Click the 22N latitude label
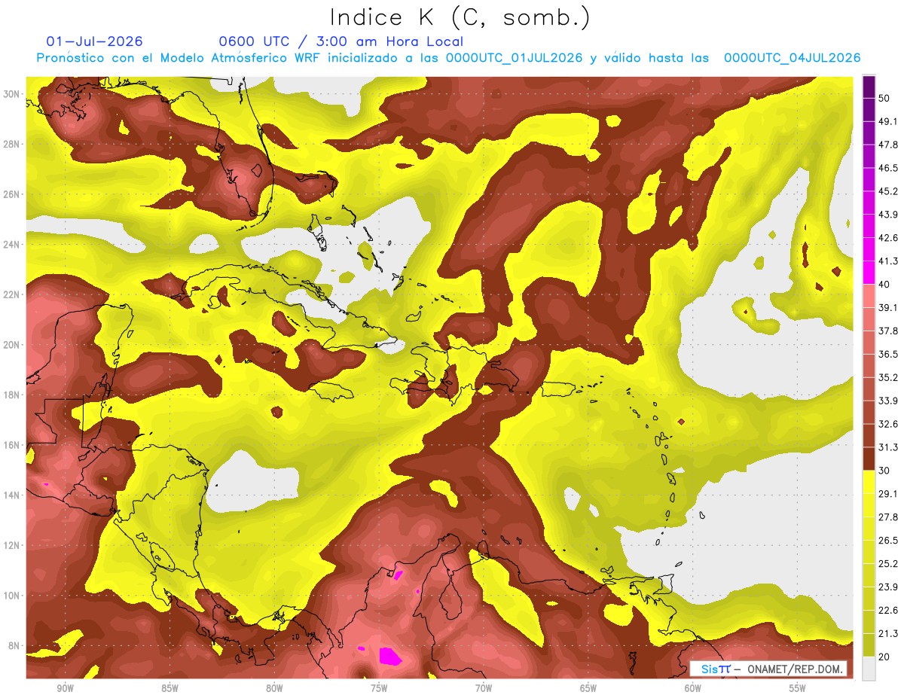The height and width of the screenshot is (698, 904). click(11, 294)
